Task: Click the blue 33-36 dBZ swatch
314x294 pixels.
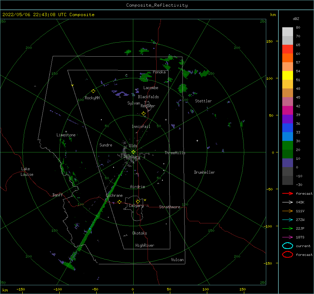Action: [x=287, y=128]
